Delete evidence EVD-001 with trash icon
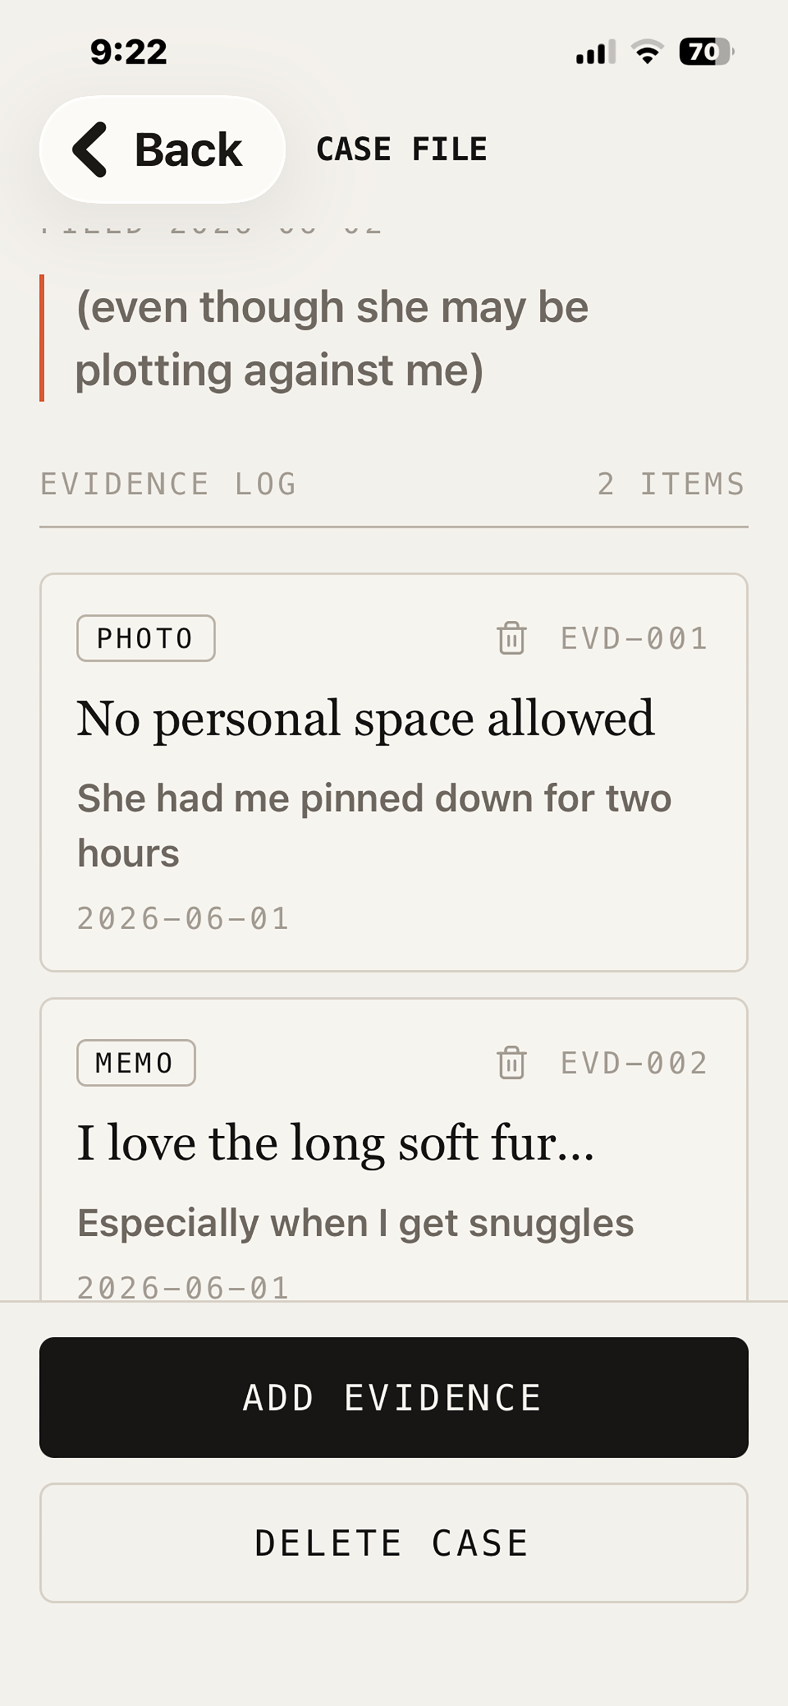Image resolution: width=788 pixels, height=1706 pixels. tap(511, 639)
